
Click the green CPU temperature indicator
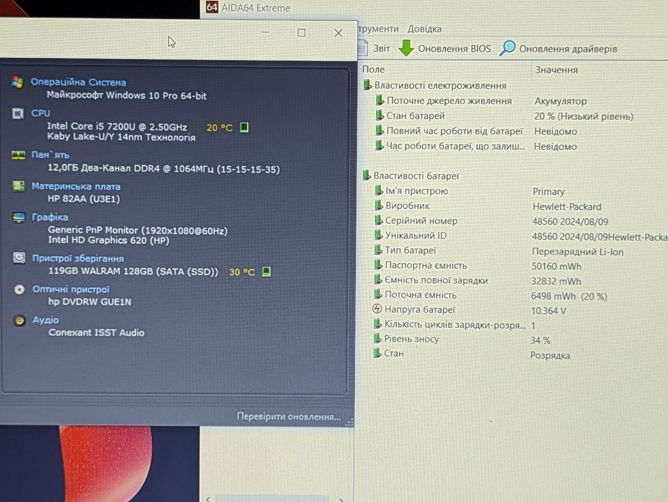point(244,127)
